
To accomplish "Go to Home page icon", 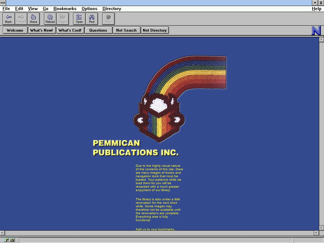I will [x=33, y=19].
